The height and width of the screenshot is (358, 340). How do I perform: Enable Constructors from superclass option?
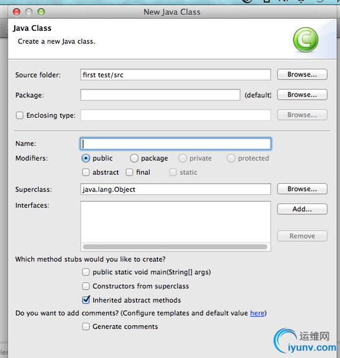[x=86, y=286]
